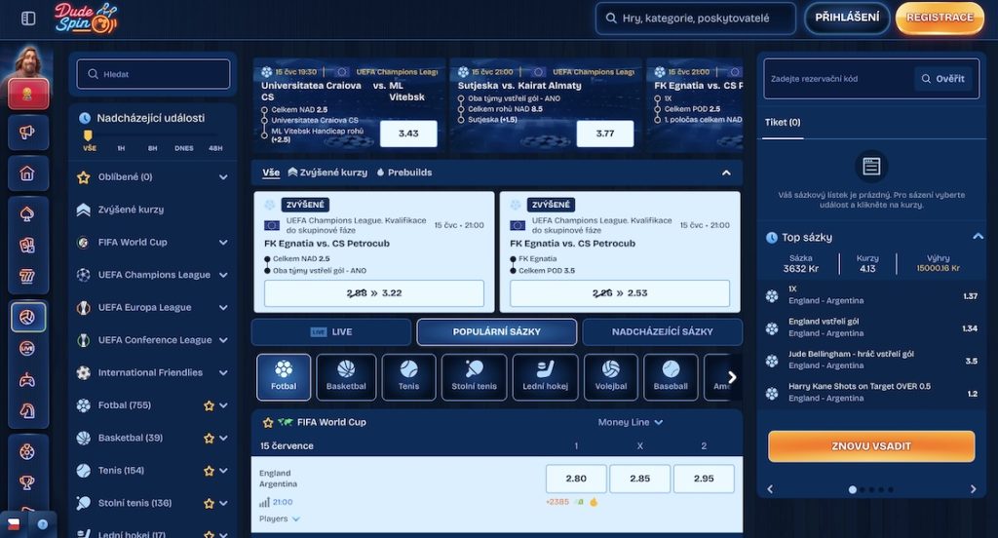Click the REGISTRACE button
This screenshot has height=538, width=998.
[940, 18]
